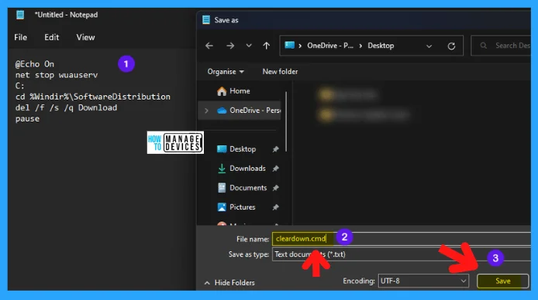Screen dimensions: 538x300
Task: Open the Organise dropdown
Action: click(226, 71)
